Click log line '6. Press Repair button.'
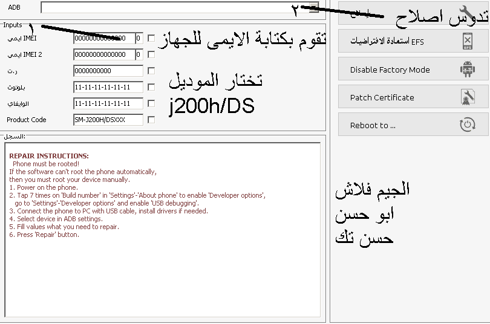This screenshot has height=324, width=490. click(x=44, y=235)
